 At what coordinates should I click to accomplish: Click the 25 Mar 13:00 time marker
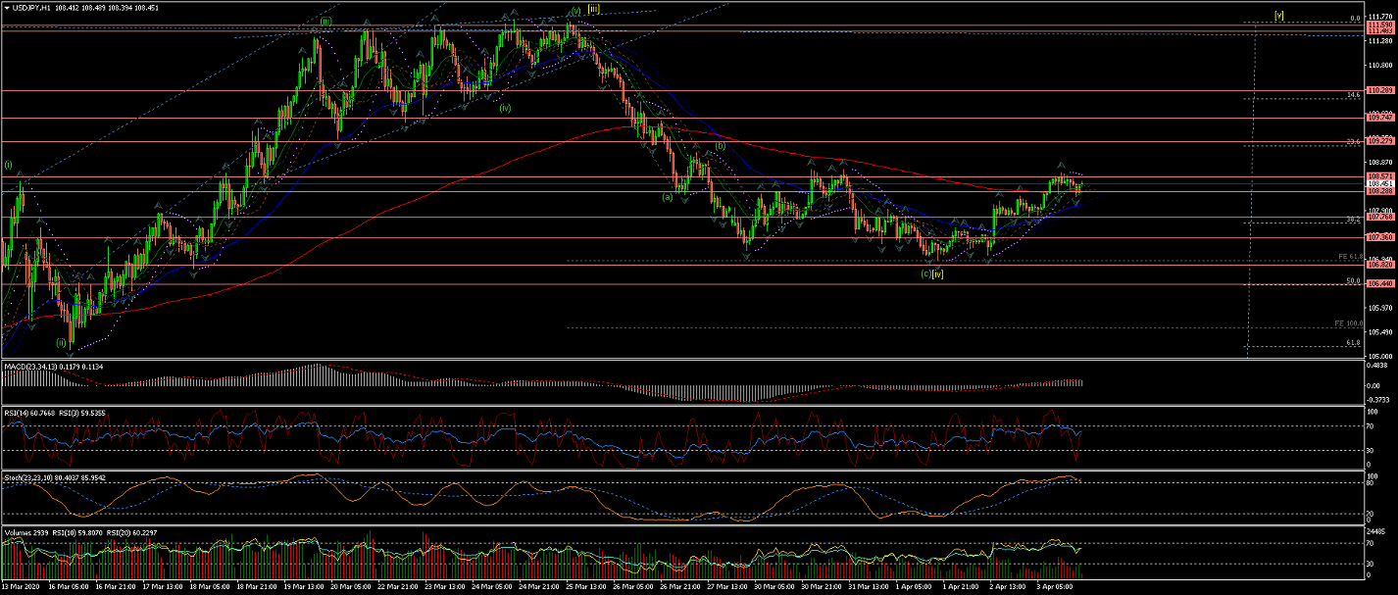coord(586,587)
